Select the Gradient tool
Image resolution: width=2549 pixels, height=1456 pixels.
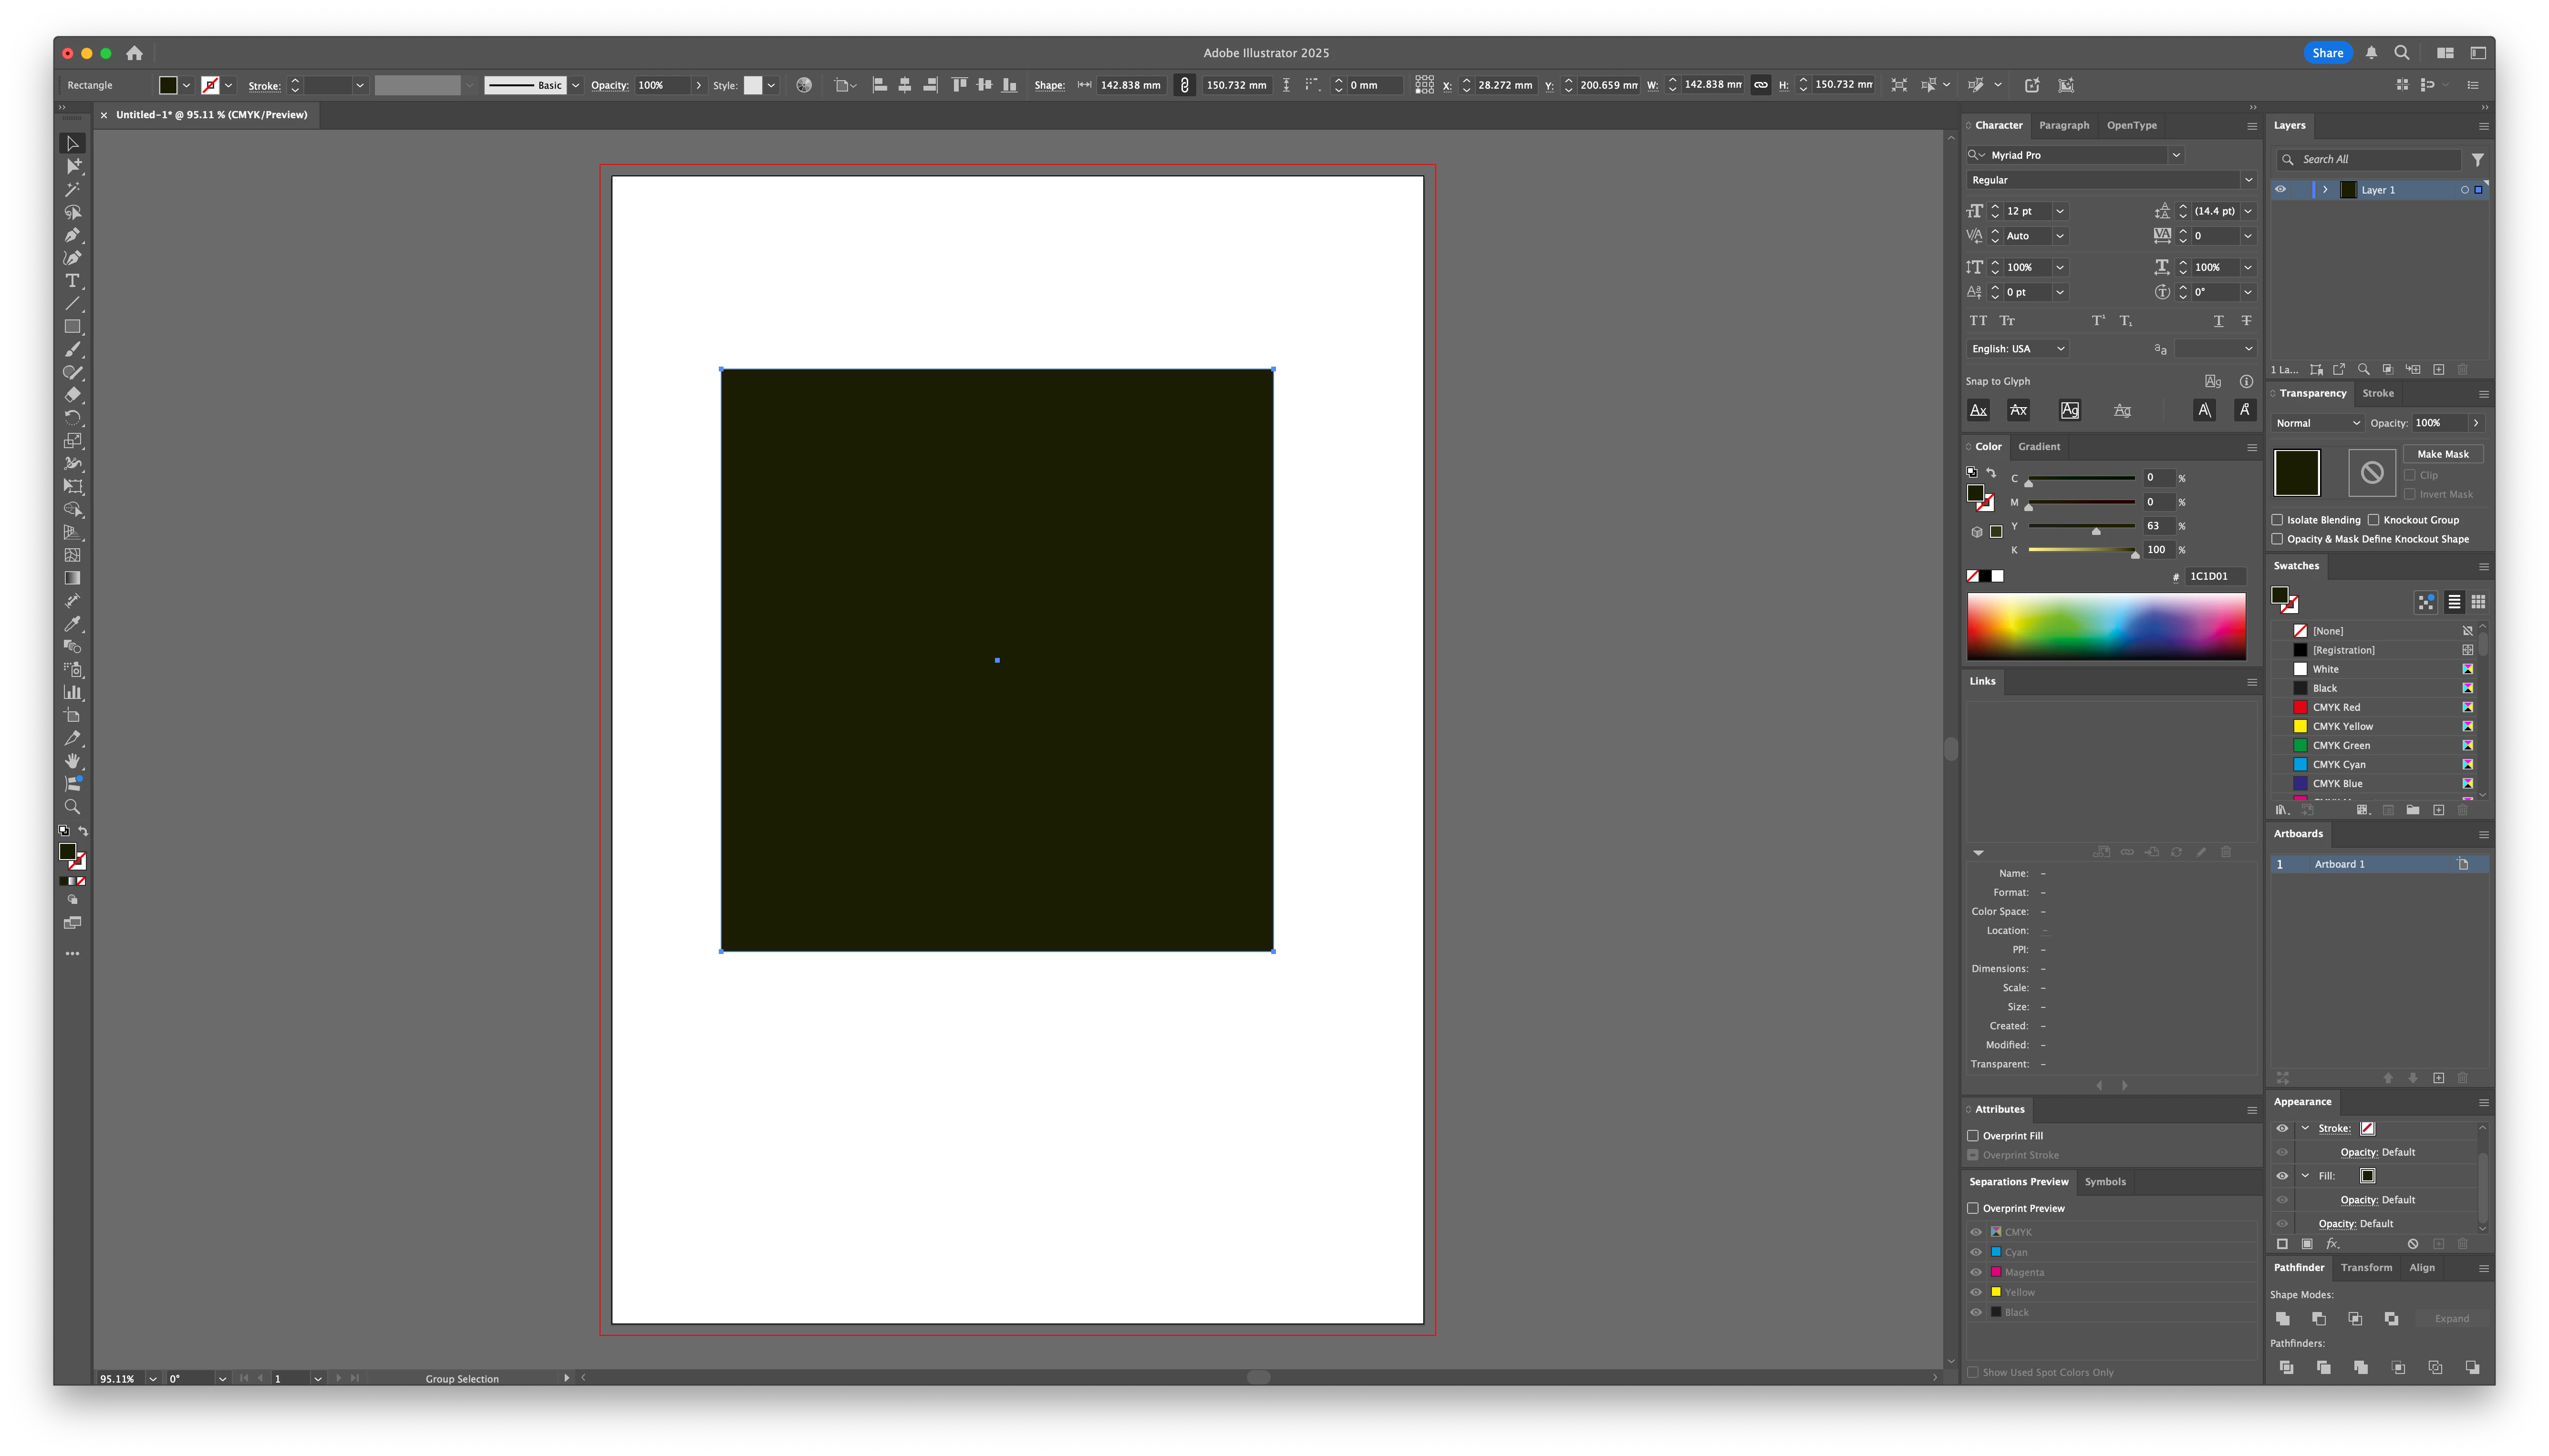tap(72, 578)
